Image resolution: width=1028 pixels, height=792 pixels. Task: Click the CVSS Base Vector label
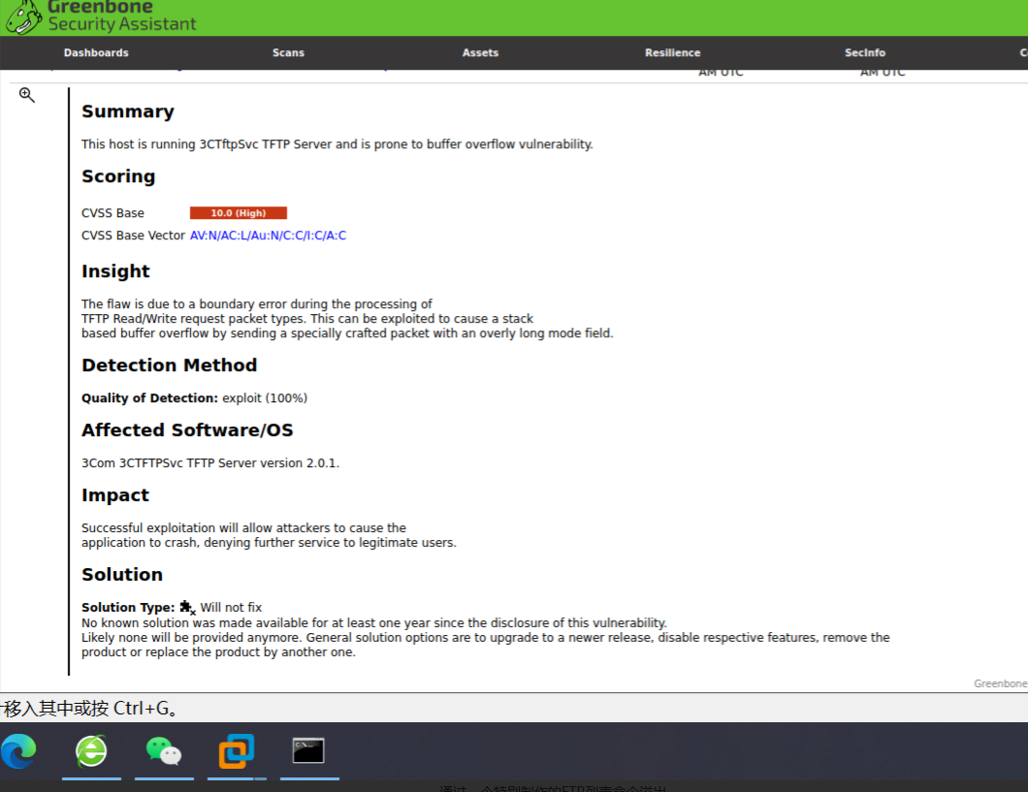click(133, 236)
